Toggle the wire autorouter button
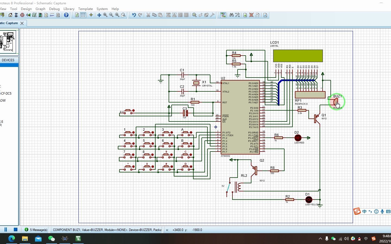Screen dimensions: 391x244 point(223,15)
